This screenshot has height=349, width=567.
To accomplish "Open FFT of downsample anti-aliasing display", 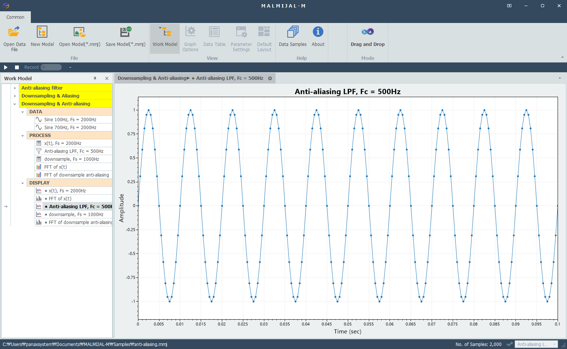I will point(73,223).
